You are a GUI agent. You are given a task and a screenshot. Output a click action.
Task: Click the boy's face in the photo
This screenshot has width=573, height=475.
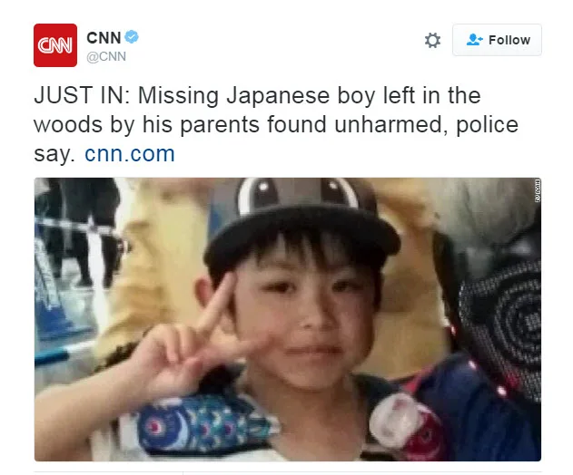[x=303, y=314]
